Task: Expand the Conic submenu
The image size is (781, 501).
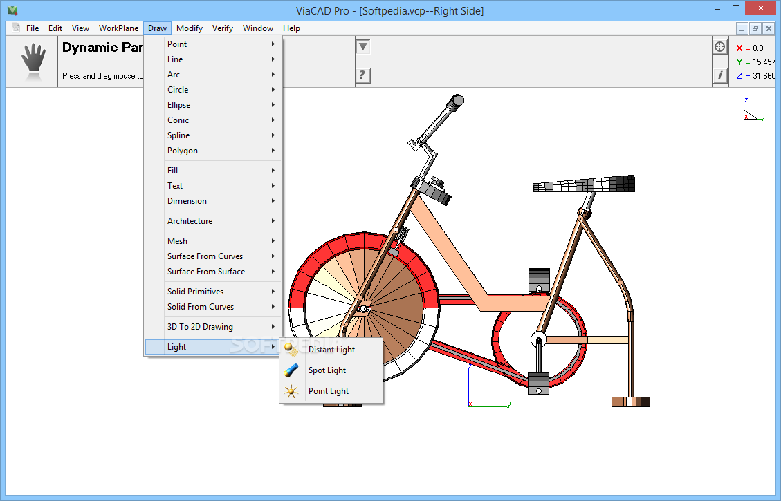Action: [214, 120]
